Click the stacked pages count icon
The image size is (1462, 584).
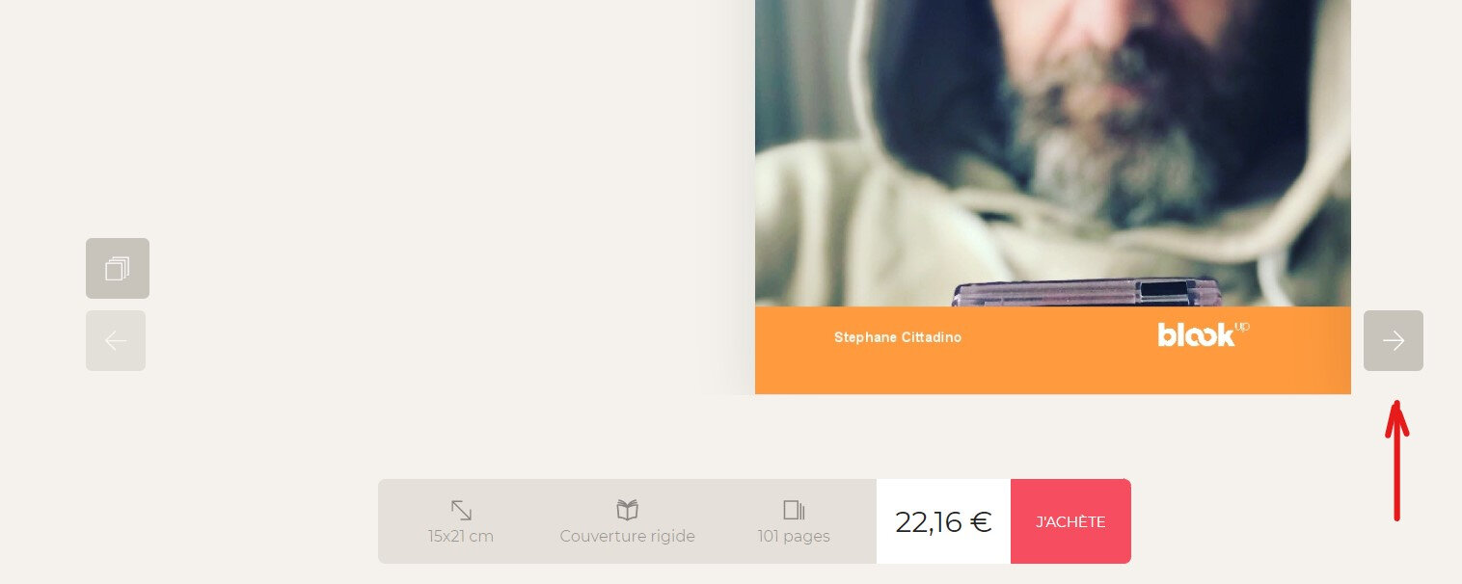tap(794, 510)
